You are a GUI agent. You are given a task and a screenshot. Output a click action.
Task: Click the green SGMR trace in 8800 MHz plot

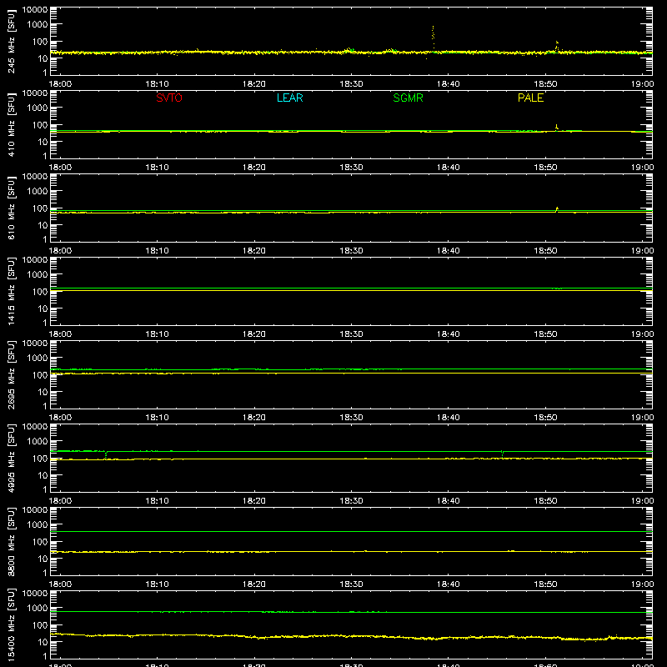351,532
